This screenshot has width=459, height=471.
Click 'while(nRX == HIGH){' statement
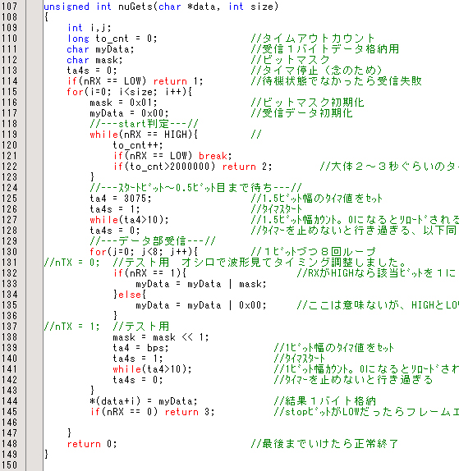point(144,135)
